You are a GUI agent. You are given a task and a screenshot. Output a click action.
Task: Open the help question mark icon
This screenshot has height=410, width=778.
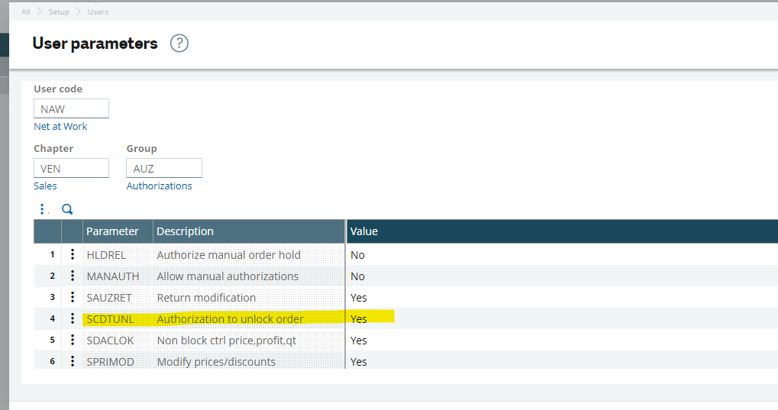(x=179, y=44)
